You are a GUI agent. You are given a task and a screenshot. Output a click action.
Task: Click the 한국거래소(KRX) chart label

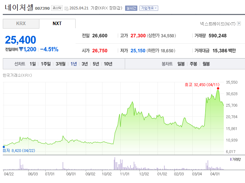(x=17, y=75)
